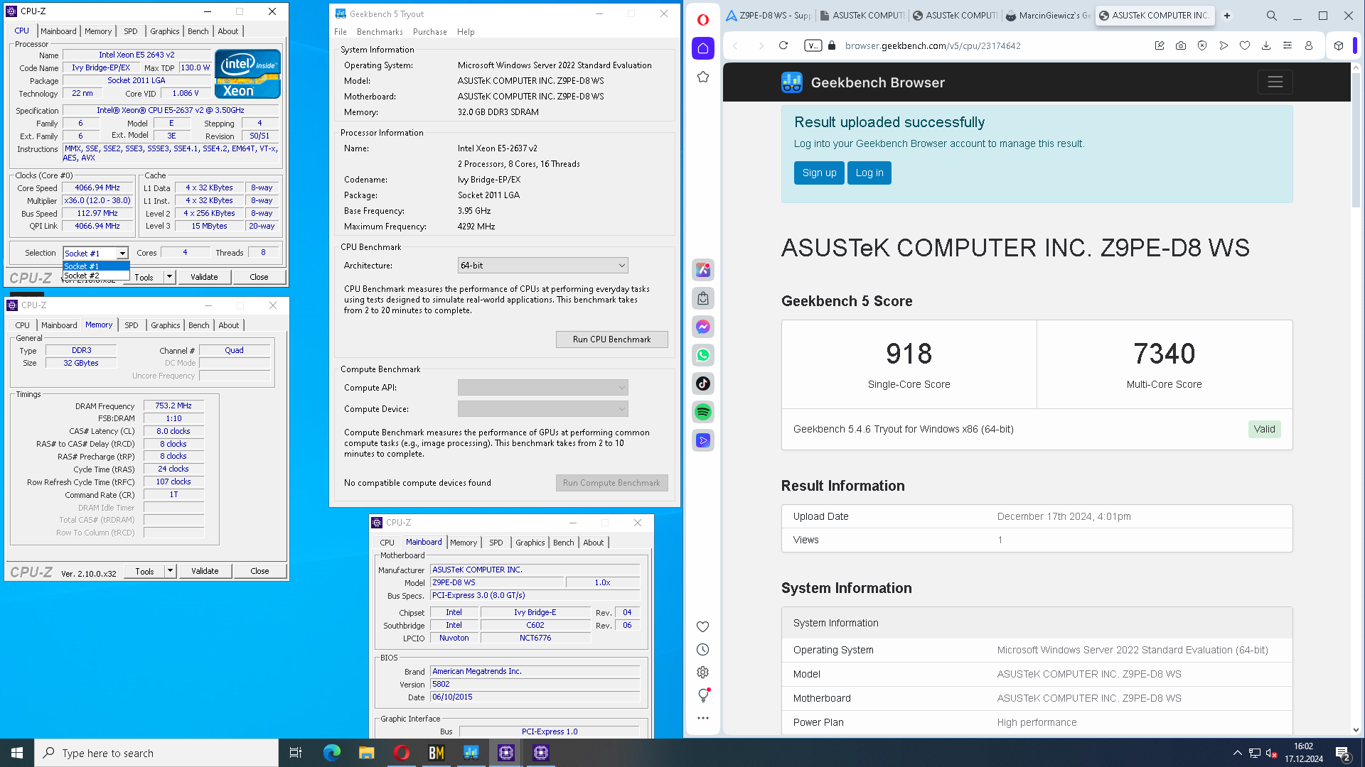Click Validate in CPU-Z Memory window
This screenshot has height=767, width=1365.
point(205,571)
